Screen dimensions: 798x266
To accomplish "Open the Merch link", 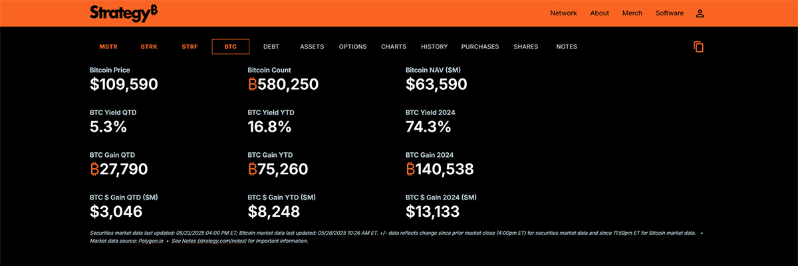I will click(632, 13).
